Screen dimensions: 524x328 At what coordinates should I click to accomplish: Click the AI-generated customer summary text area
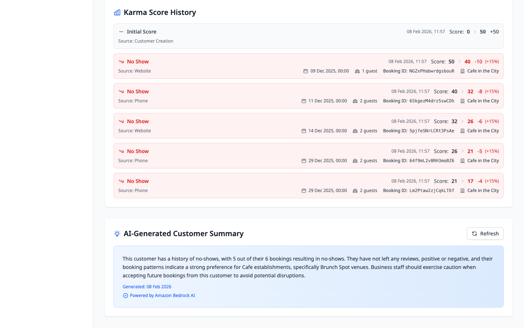pos(307,267)
